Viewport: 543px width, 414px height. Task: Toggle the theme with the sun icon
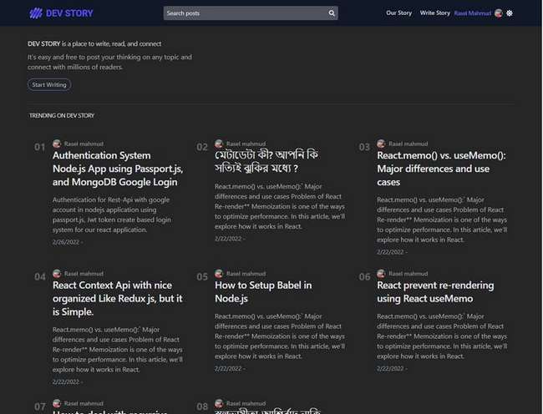pyautogui.click(x=510, y=13)
